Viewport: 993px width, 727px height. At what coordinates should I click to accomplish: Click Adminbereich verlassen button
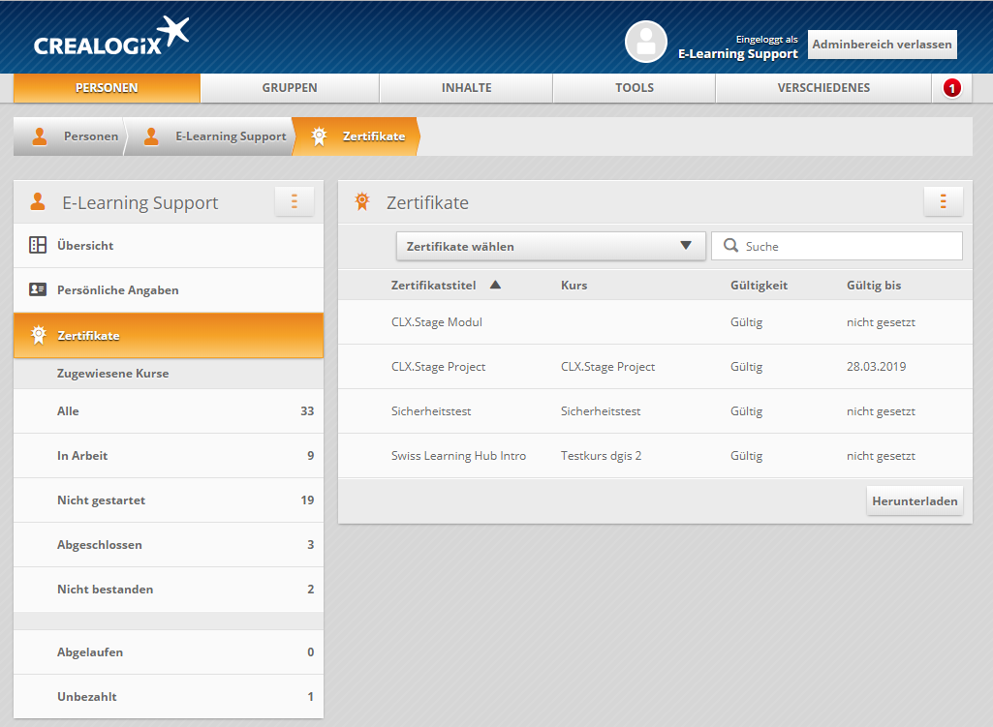pos(882,45)
